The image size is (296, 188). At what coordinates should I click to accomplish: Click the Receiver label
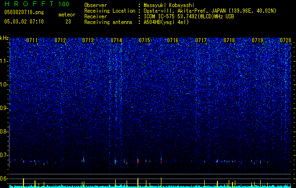click(x=96, y=16)
